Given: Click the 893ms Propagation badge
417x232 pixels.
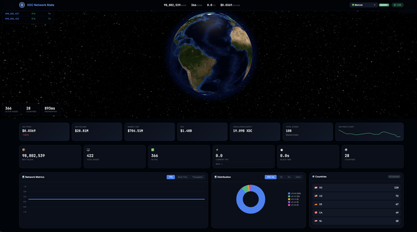Looking at the screenshot, I should pos(50,109).
